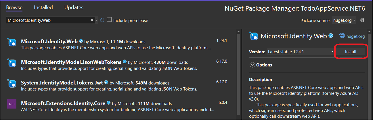The image size is (373, 120).
Task: Select the Microsoft.IdentityModel.JsonWebTokens package title
Action: [71, 62]
